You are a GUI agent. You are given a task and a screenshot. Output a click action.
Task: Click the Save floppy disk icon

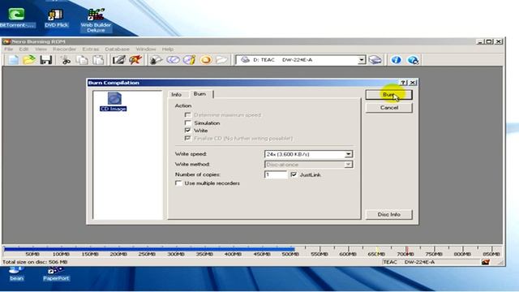pyautogui.click(x=46, y=60)
